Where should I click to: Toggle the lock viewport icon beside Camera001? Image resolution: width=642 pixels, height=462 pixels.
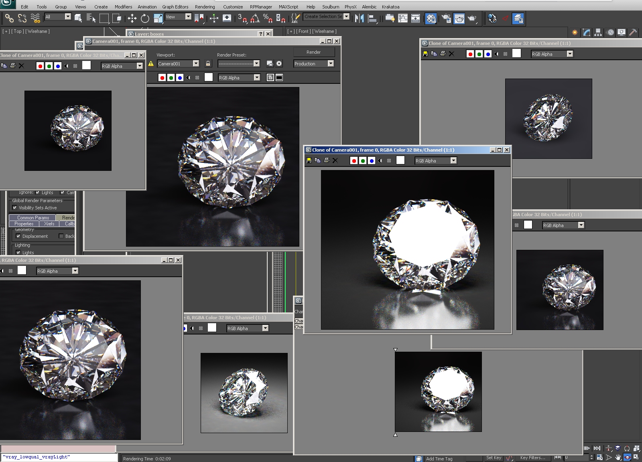click(x=208, y=63)
